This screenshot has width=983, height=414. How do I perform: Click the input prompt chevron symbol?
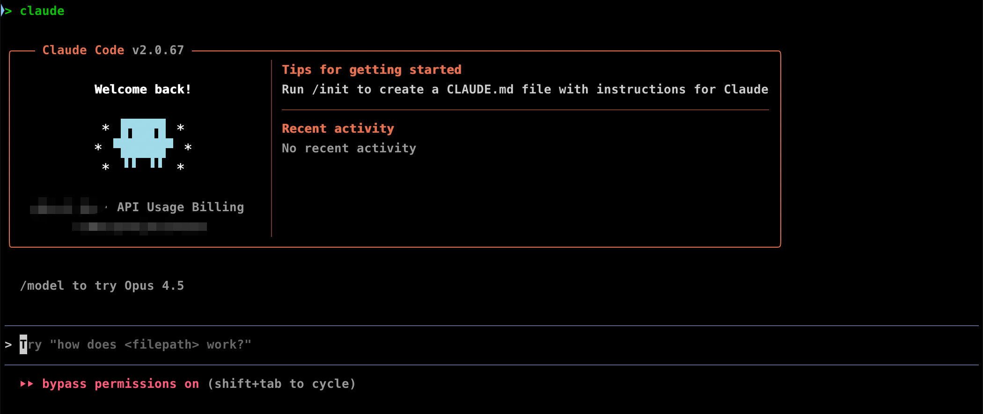[8, 345]
